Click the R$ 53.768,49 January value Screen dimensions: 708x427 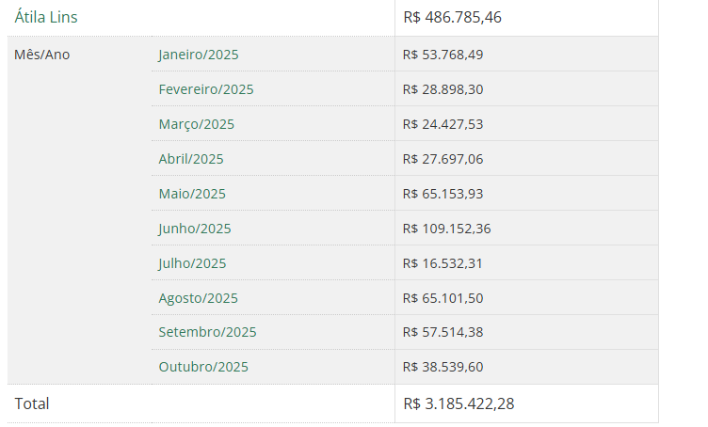click(442, 55)
